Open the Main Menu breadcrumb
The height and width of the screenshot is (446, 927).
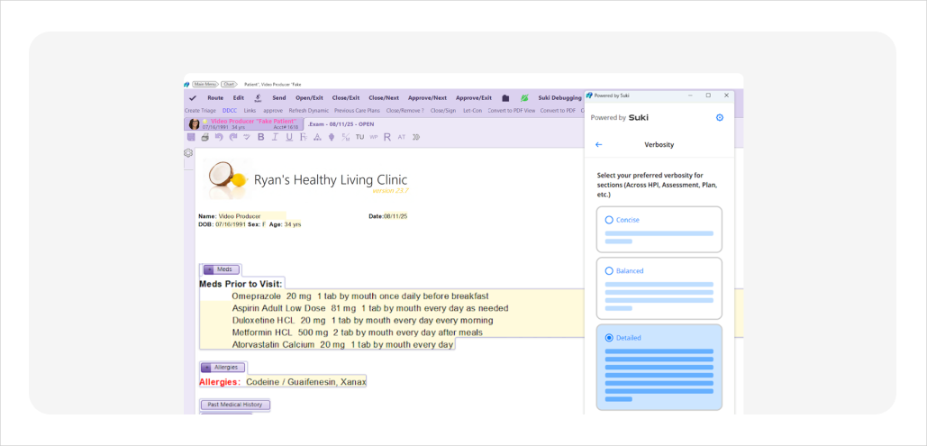[x=204, y=84]
